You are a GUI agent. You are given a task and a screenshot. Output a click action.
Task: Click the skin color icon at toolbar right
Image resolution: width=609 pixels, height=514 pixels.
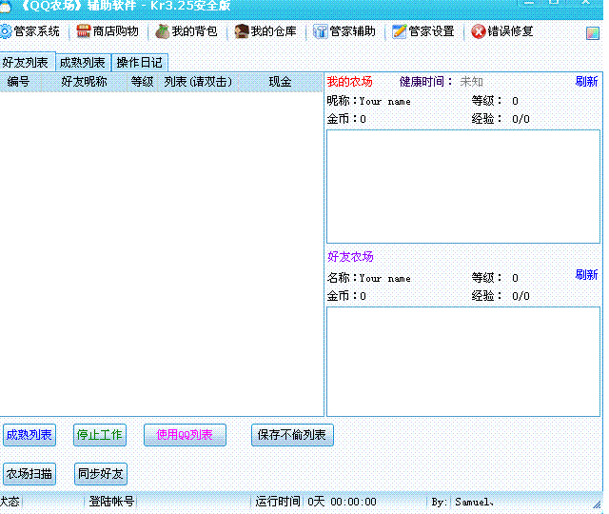pyautogui.click(x=593, y=33)
